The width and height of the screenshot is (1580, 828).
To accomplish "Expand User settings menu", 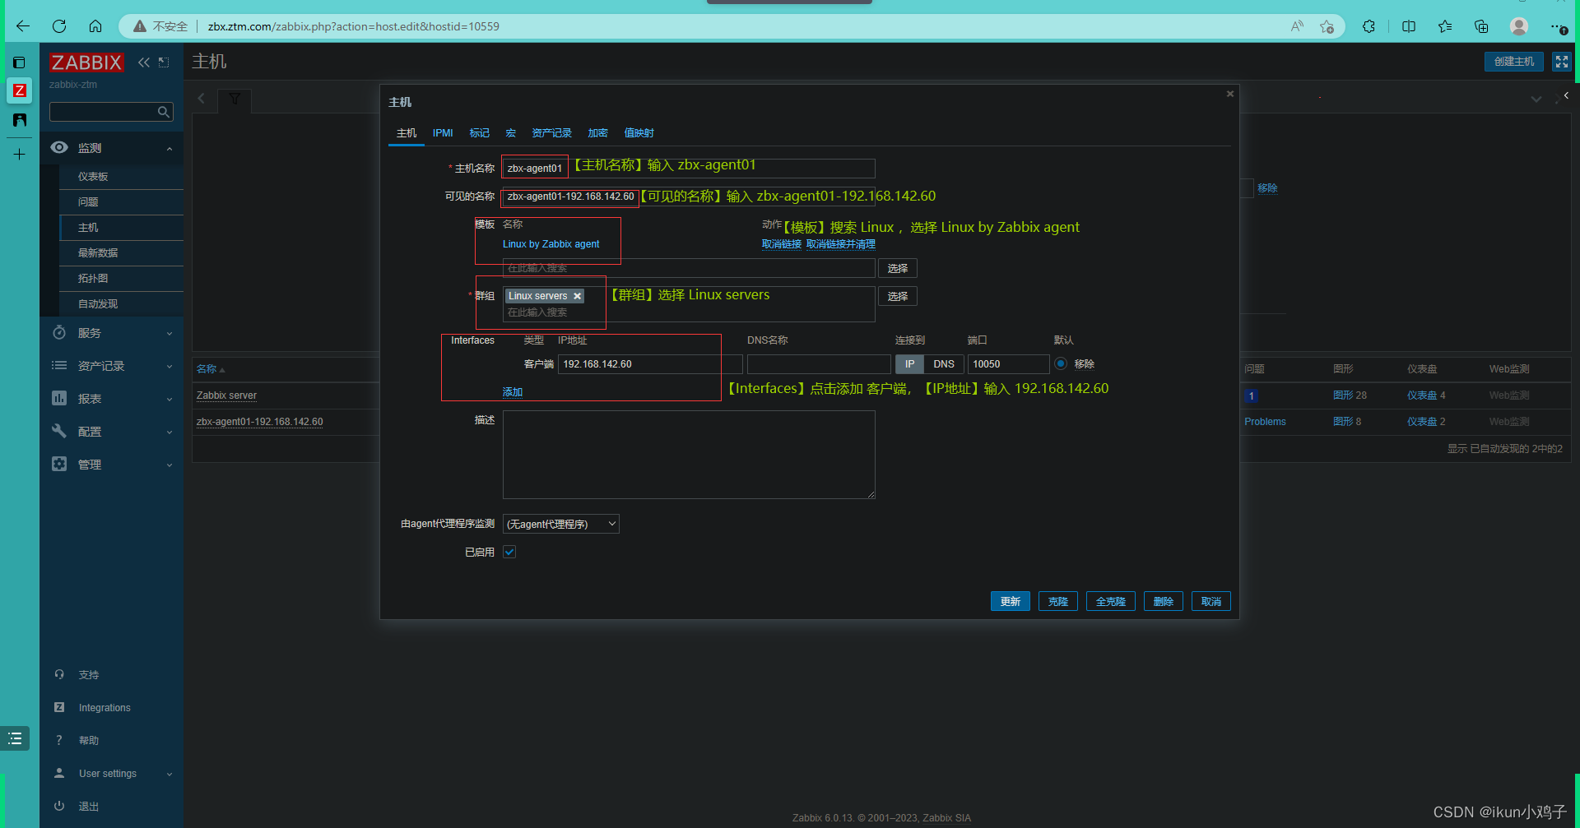I will pyautogui.click(x=113, y=774).
